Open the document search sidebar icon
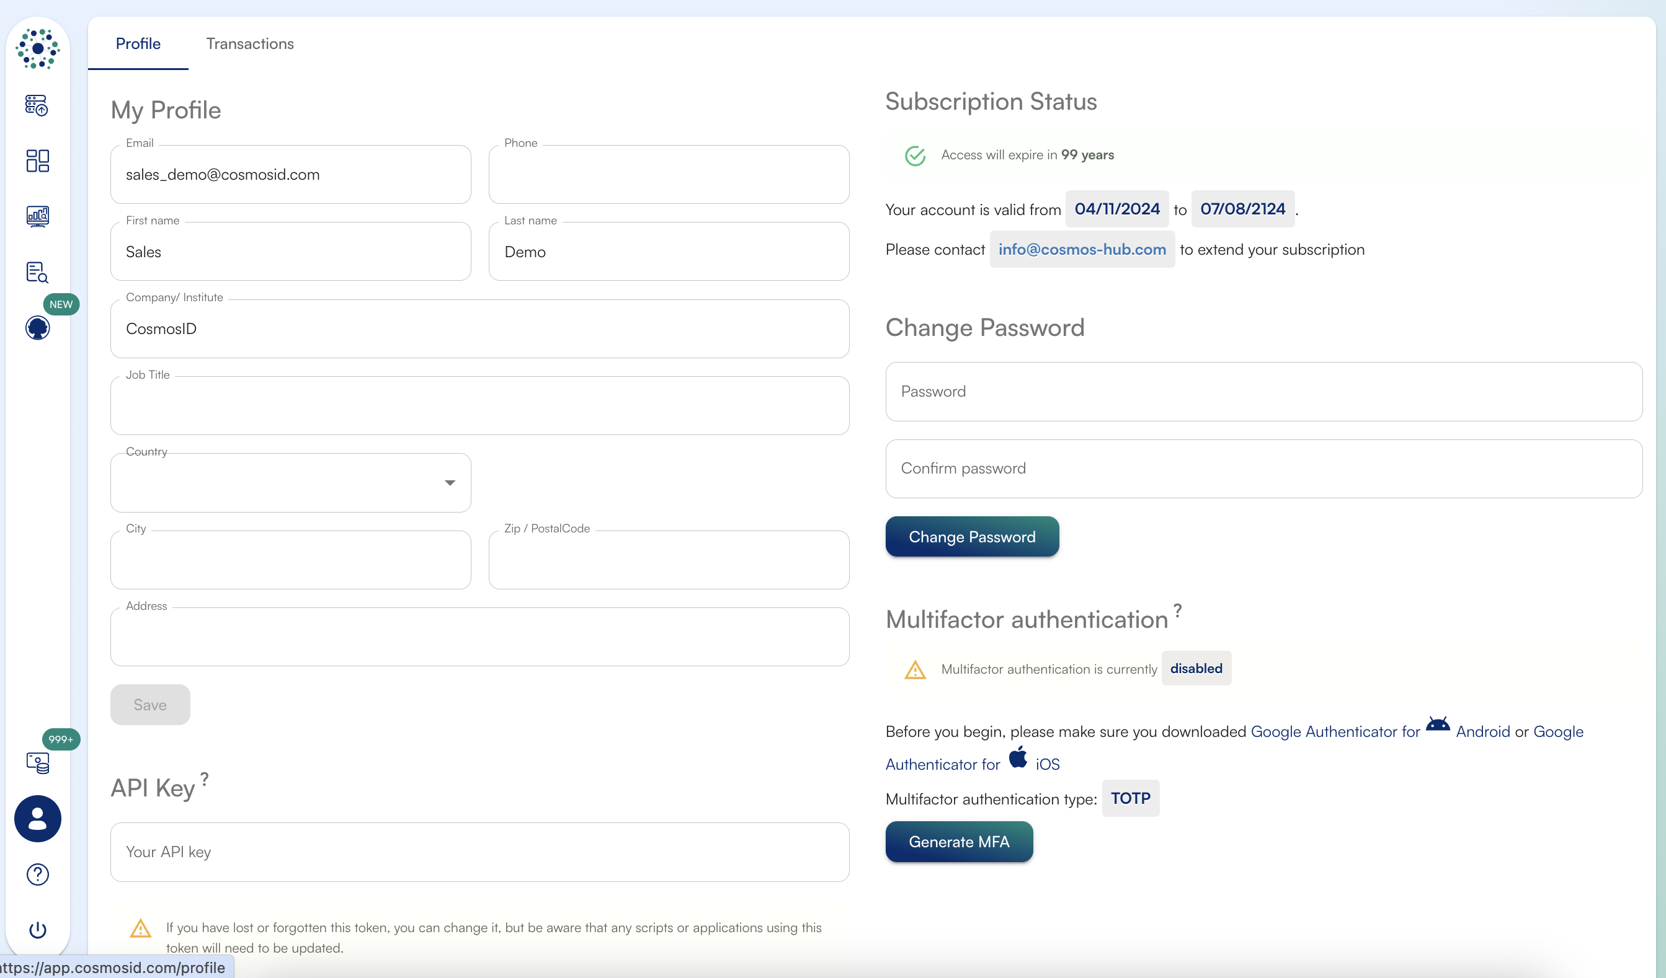This screenshot has height=978, width=1666. [37, 271]
